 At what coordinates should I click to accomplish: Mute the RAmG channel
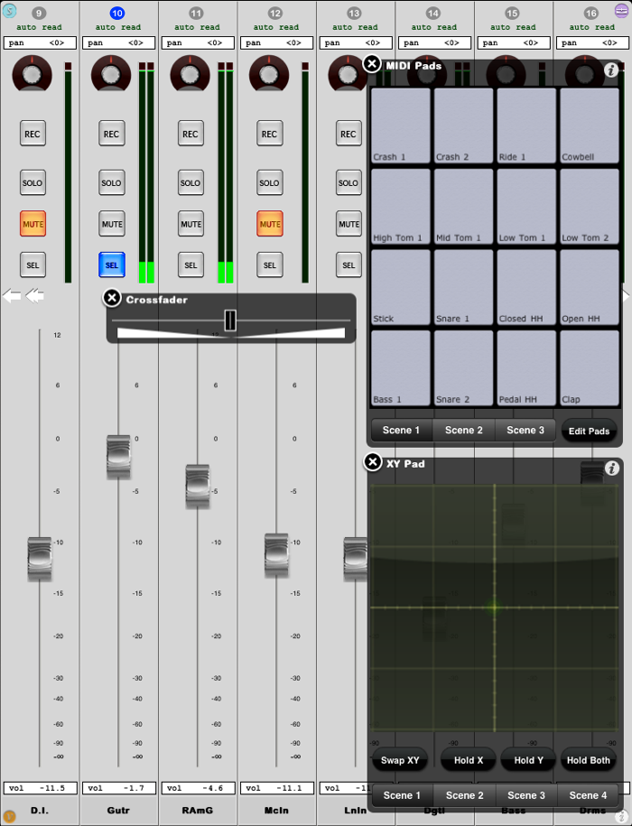coord(191,224)
